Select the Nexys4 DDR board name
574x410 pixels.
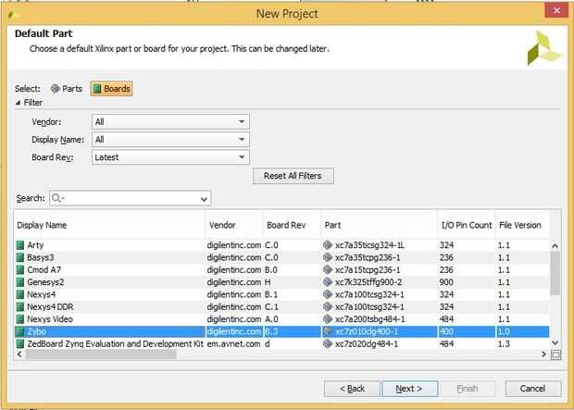[x=50, y=306]
